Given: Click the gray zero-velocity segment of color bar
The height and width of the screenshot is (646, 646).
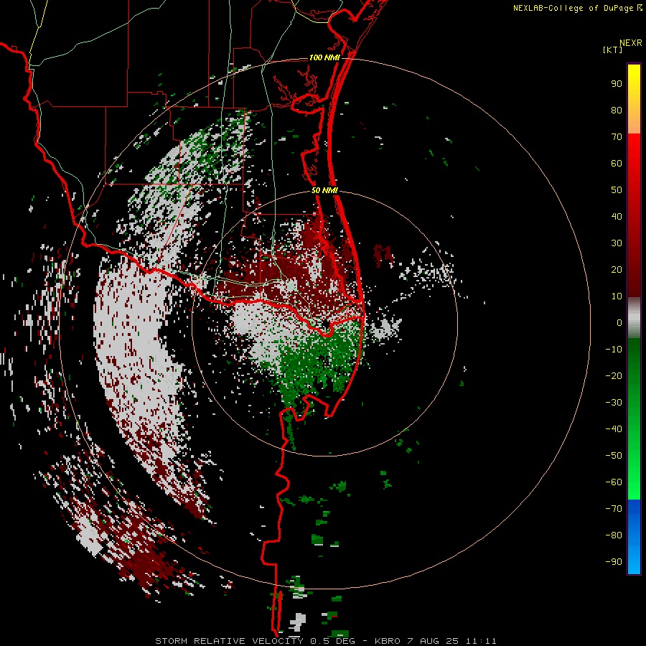Looking at the screenshot, I should pyautogui.click(x=634, y=318).
